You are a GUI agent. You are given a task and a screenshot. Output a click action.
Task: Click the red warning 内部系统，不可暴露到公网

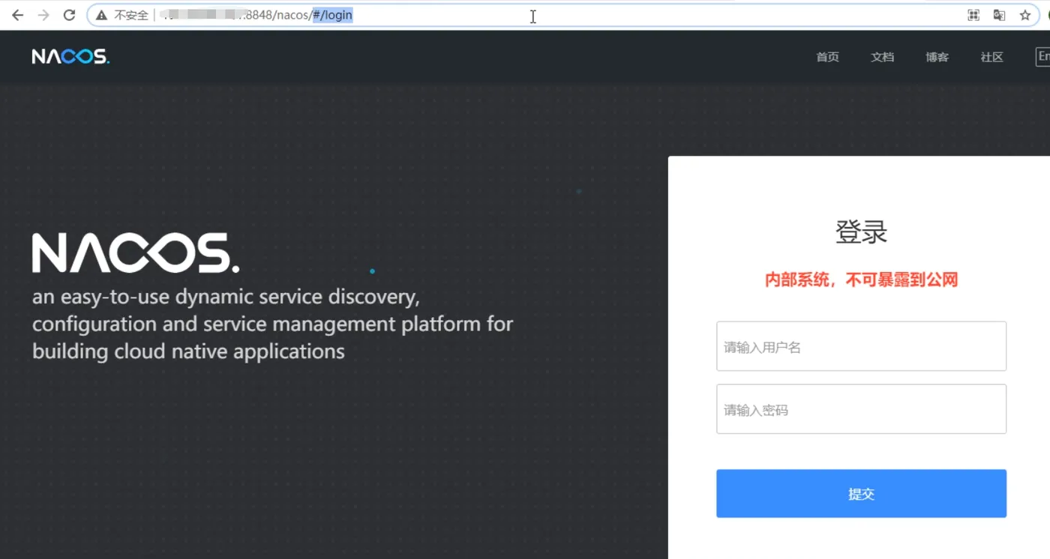pos(861,280)
